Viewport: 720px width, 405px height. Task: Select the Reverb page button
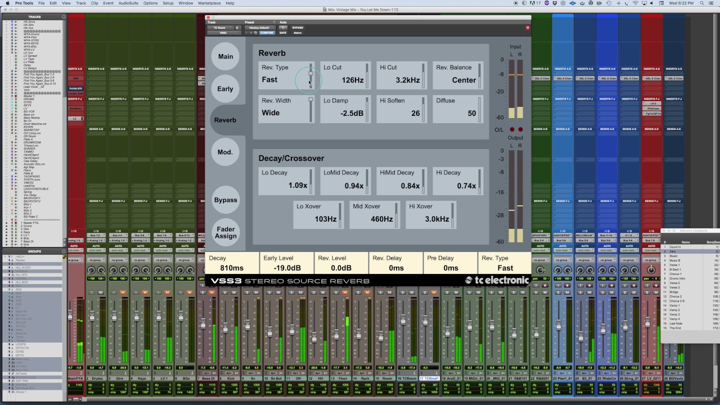pyautogui.click(x=226, y=120)
